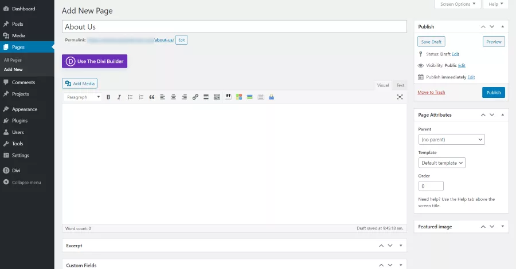The width and height of the screenshot is (516, 269).
Task: Collapse the admin sidebar menu
Action: coord(27,182)
